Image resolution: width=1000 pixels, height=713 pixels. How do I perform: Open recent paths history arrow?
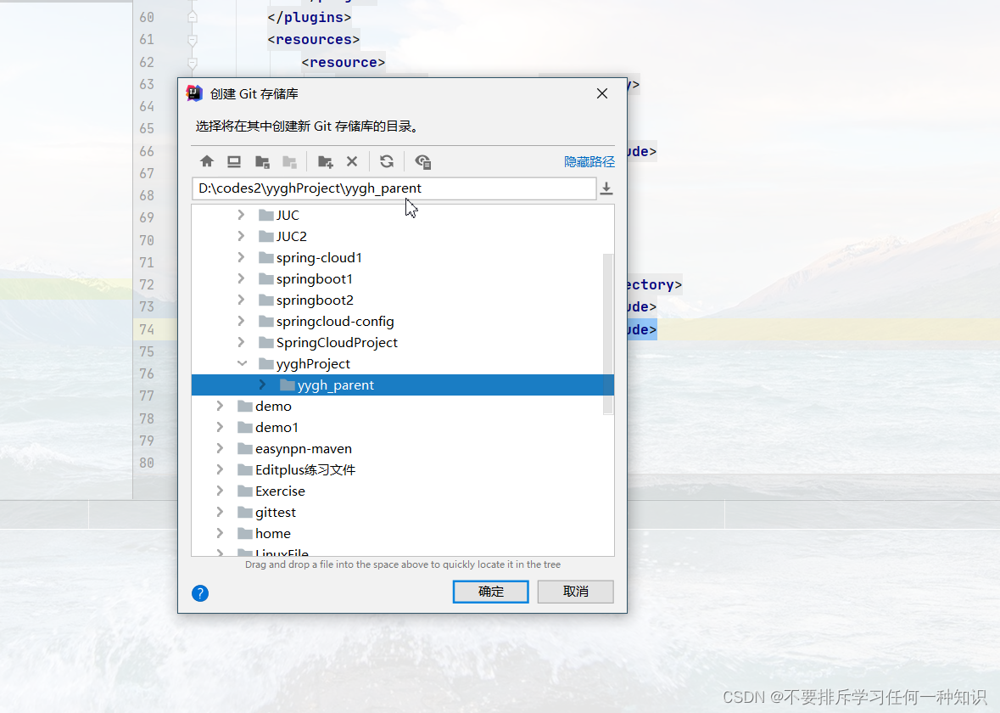pos(606,188)
